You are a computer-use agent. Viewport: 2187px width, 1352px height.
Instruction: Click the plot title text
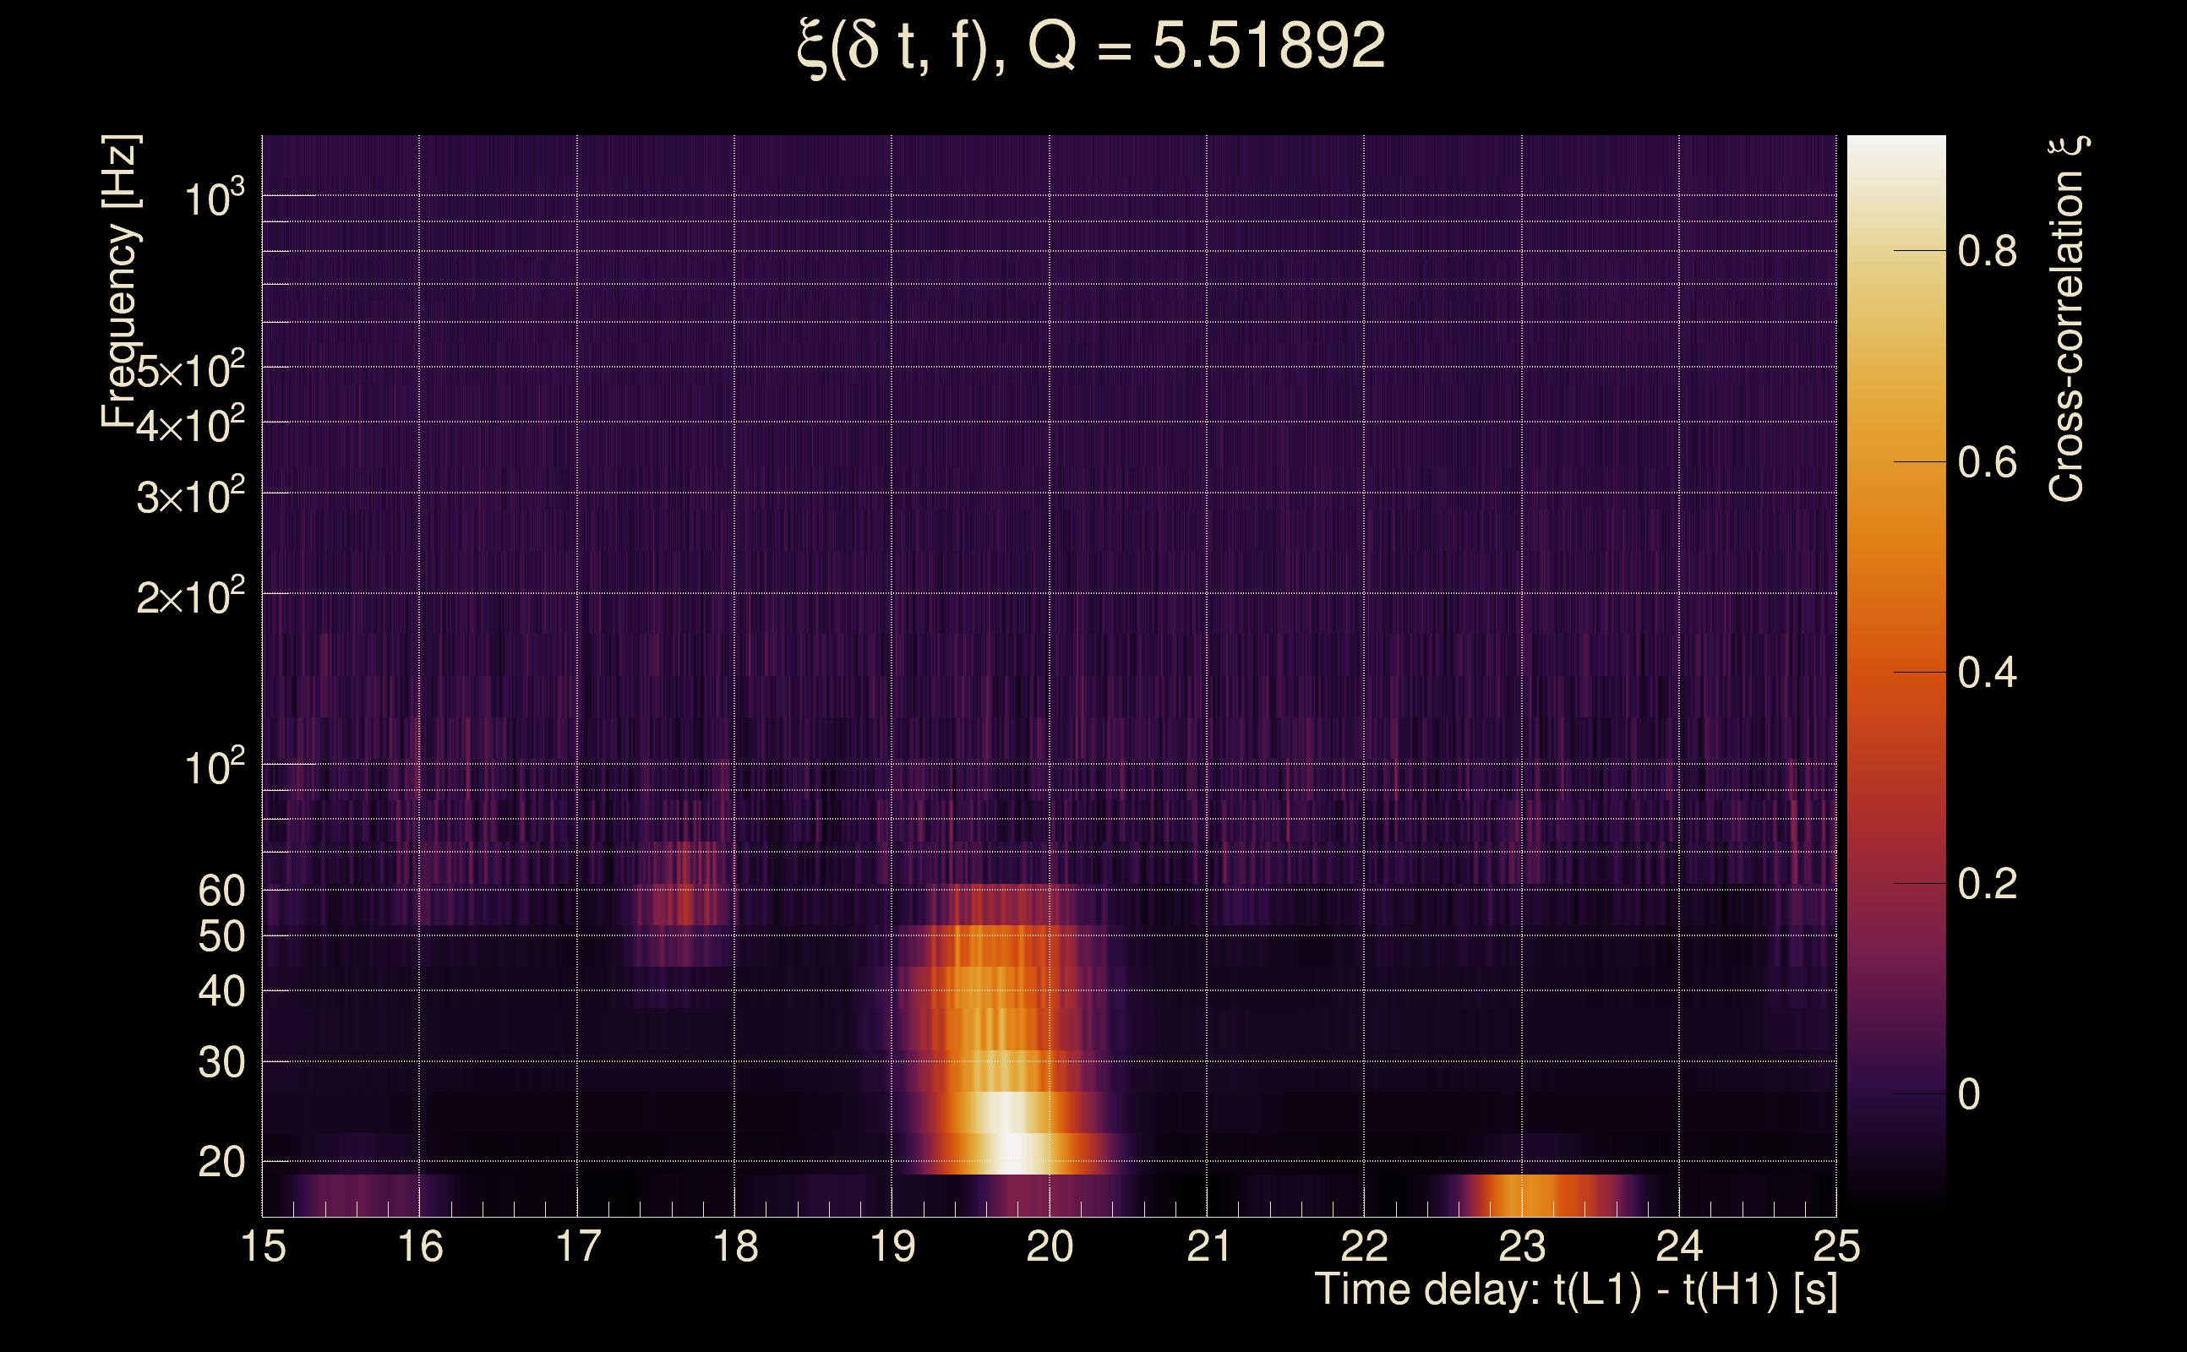1091,46
